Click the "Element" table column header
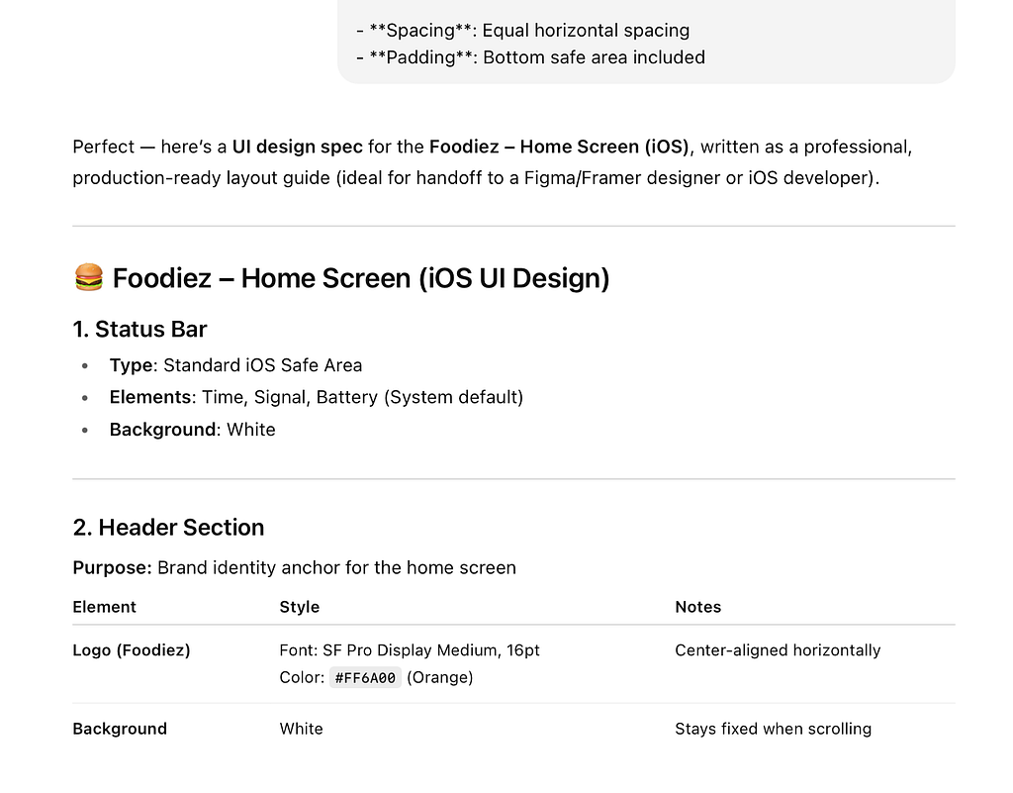Screen dimensions: 1013x793 click(104, 607)
